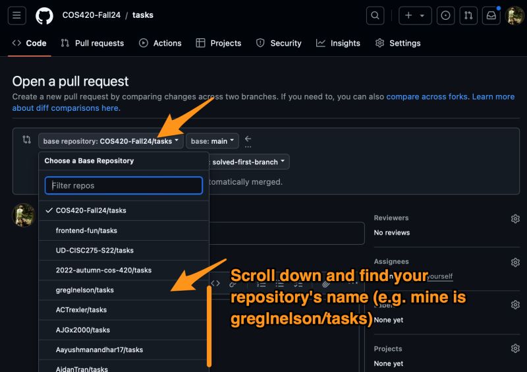Open the pull requests icon in header
This screenshot has height=372, width=527.
click(x=468, y=15)
